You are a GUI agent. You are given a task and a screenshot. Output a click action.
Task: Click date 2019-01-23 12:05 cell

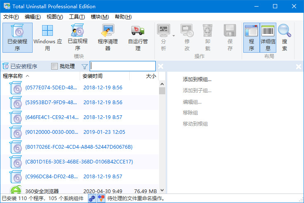click(x=104, y=132)
